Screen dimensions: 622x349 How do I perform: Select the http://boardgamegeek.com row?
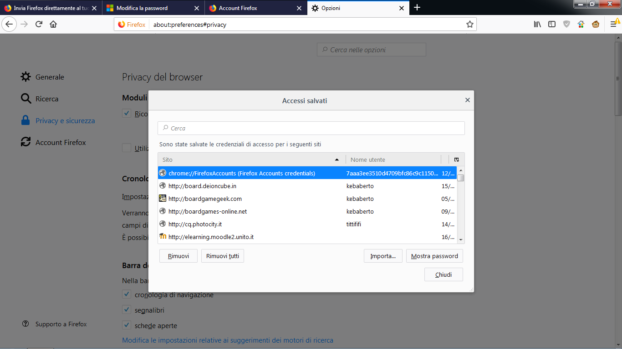click(307, 199)
